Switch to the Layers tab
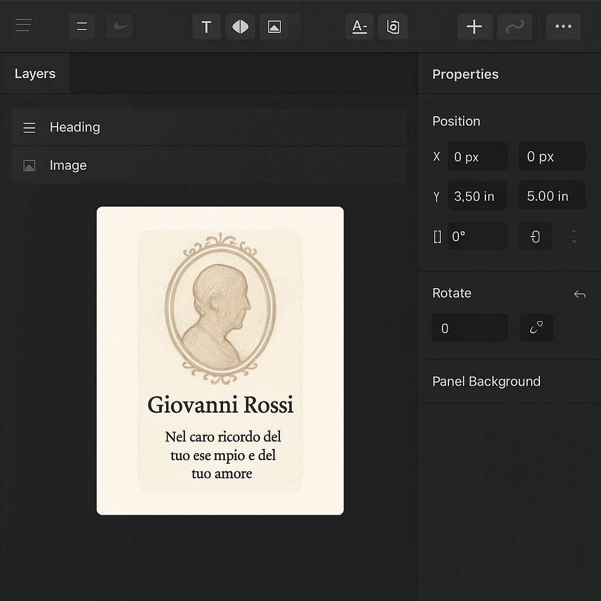Image resolution: width=601 pixels, height=601 pixels. (x=35, y=73)
